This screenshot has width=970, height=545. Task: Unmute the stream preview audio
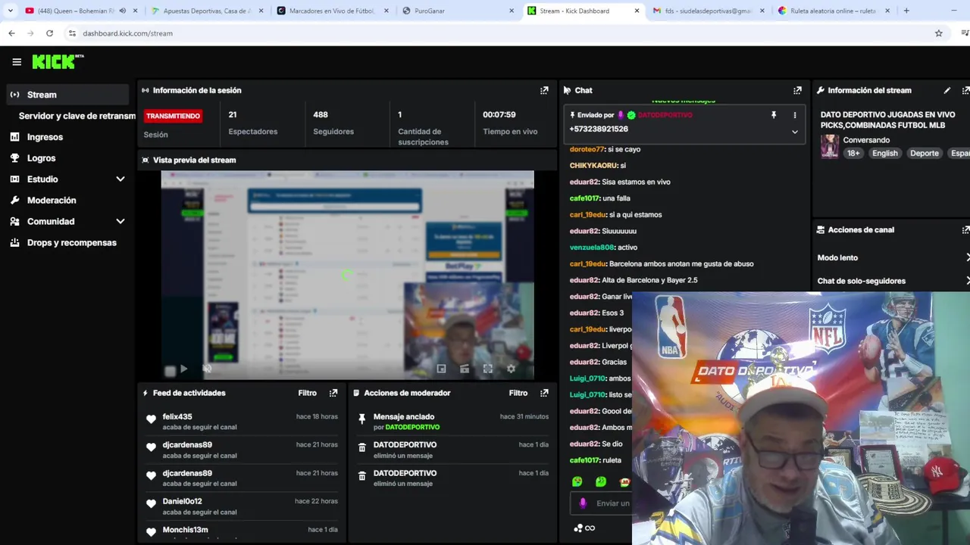coord(207,369)
